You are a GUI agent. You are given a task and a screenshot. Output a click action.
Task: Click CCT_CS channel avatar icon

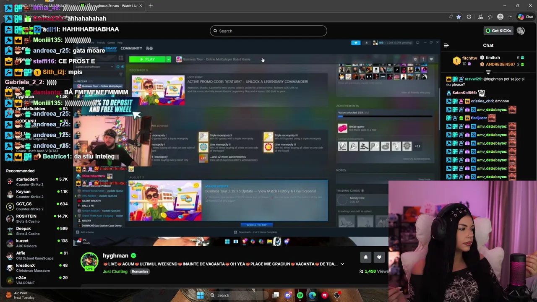tap(10, 206)
